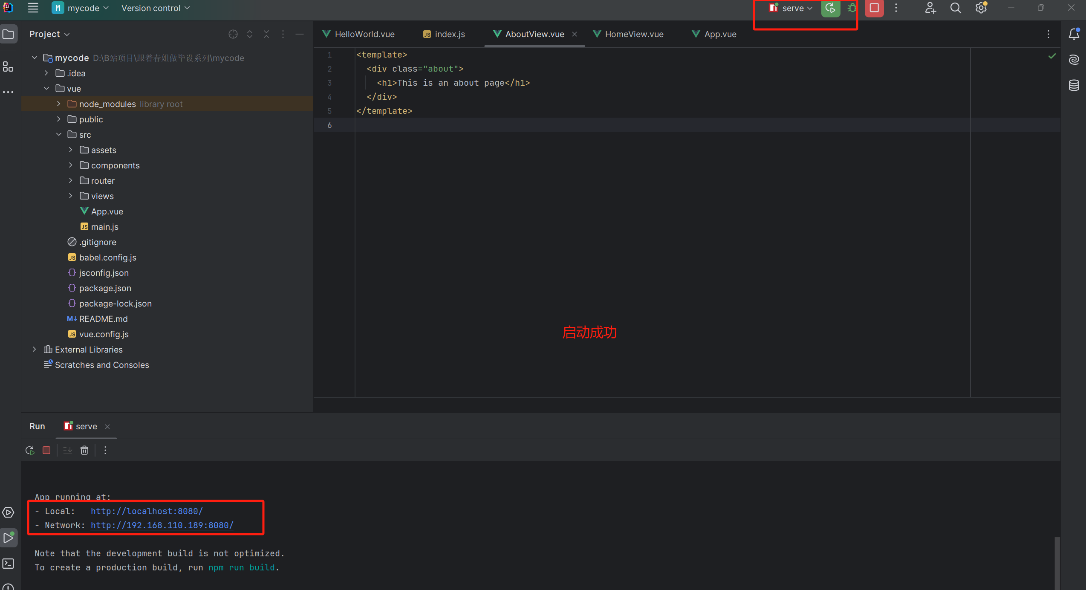Expand node_modules library root folder

pyautogui.click(x=58, y=104)
